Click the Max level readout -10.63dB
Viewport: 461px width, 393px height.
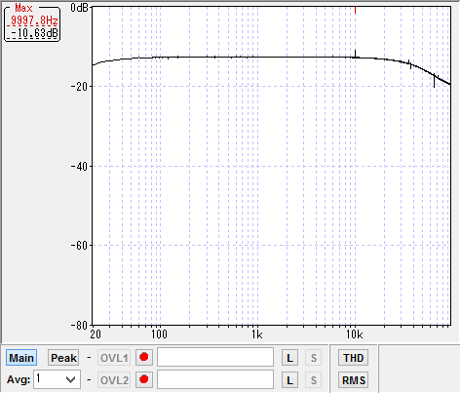[34, 33]
